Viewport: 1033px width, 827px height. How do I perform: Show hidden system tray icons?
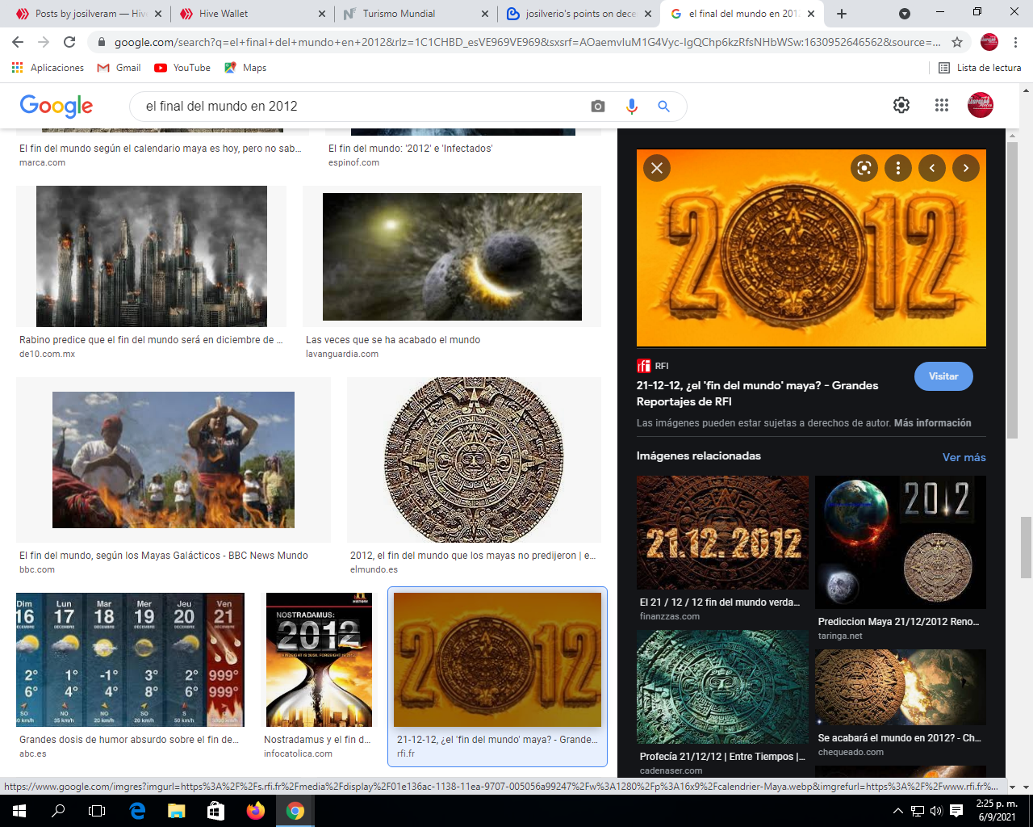point(898,811)
